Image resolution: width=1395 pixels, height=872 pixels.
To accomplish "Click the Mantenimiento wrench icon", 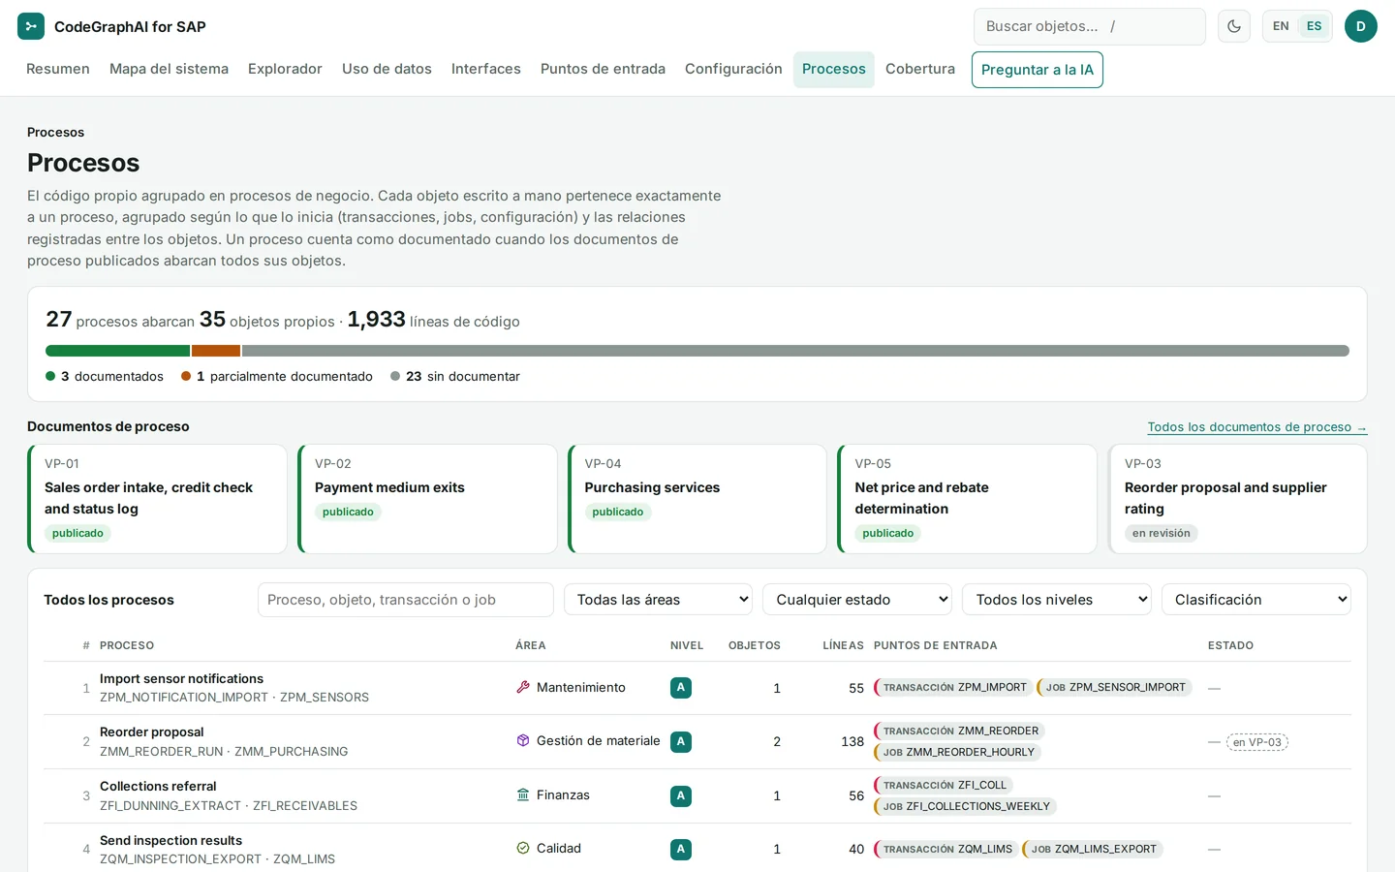I will tap(523, 687).
